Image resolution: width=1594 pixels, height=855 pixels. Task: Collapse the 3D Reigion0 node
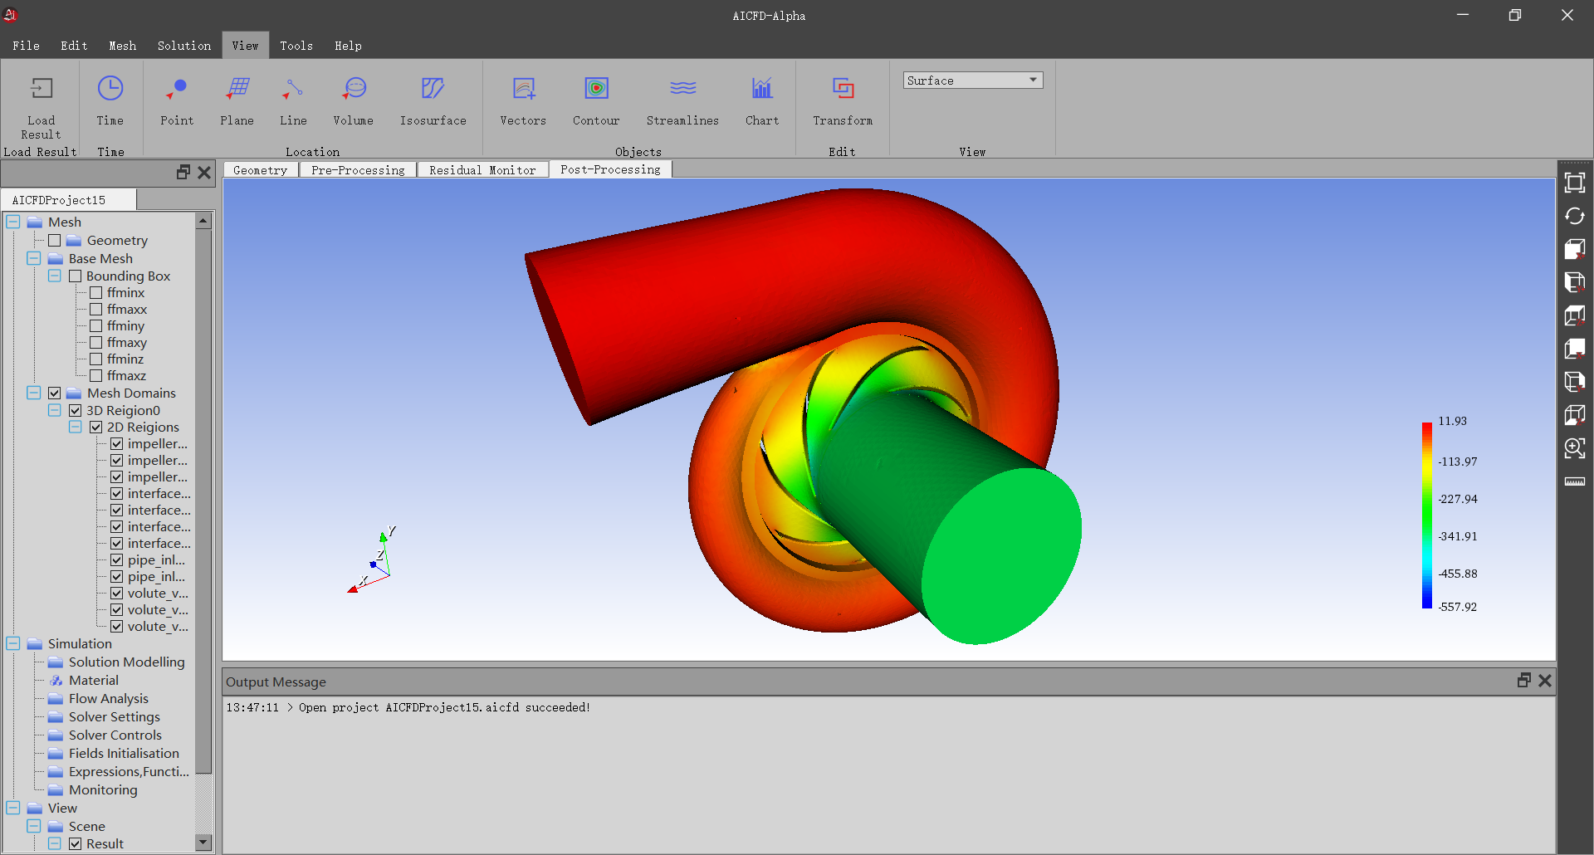pyautogui.click(x=55, y=410)
